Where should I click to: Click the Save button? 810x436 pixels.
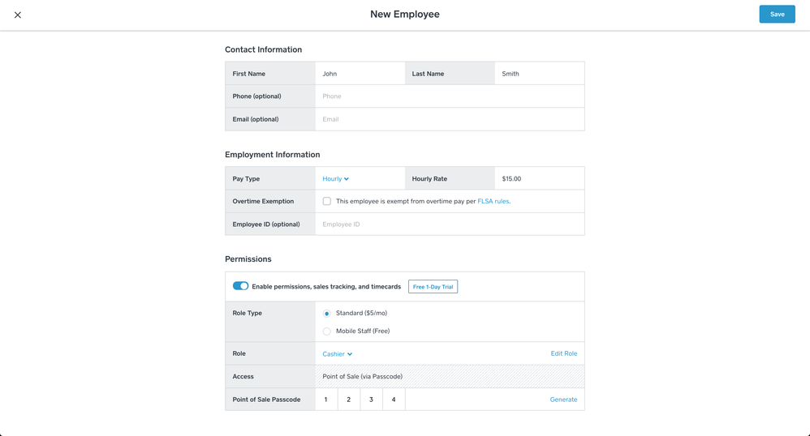[777, 14]
